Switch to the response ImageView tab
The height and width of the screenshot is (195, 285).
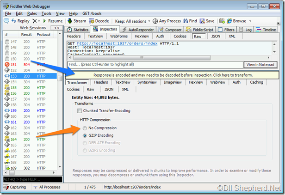pos(173,82)
